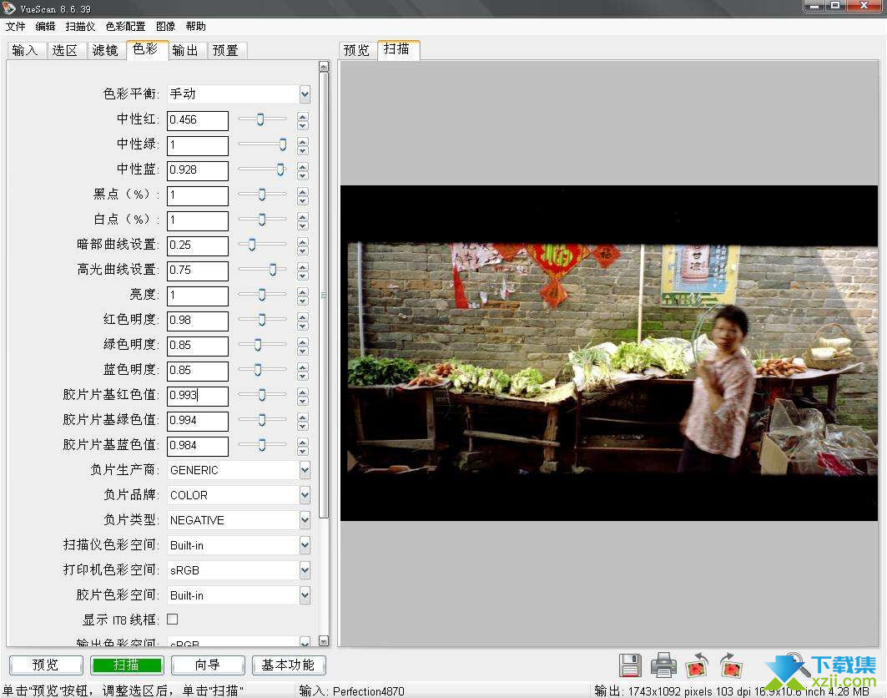Click the 胶片片基绿色值 field 0.994
This screenshot has width=887, height=698.
(x=198, y=421)
